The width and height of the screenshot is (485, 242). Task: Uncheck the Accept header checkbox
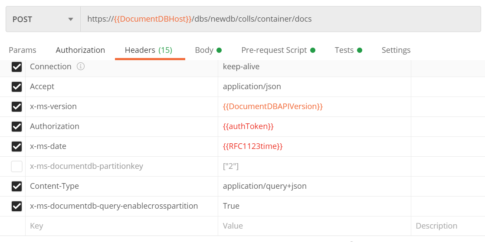coord(16,87)
